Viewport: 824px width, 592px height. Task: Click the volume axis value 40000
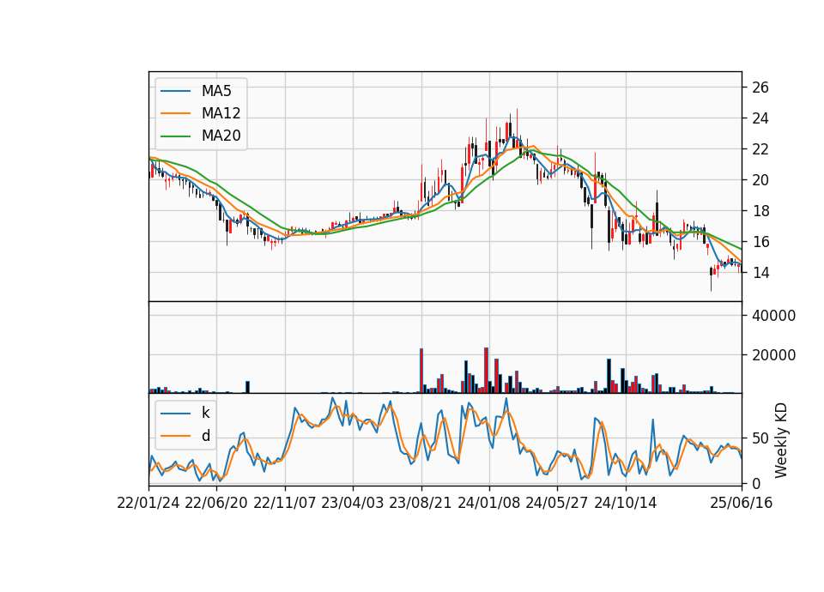coord(773,315)
